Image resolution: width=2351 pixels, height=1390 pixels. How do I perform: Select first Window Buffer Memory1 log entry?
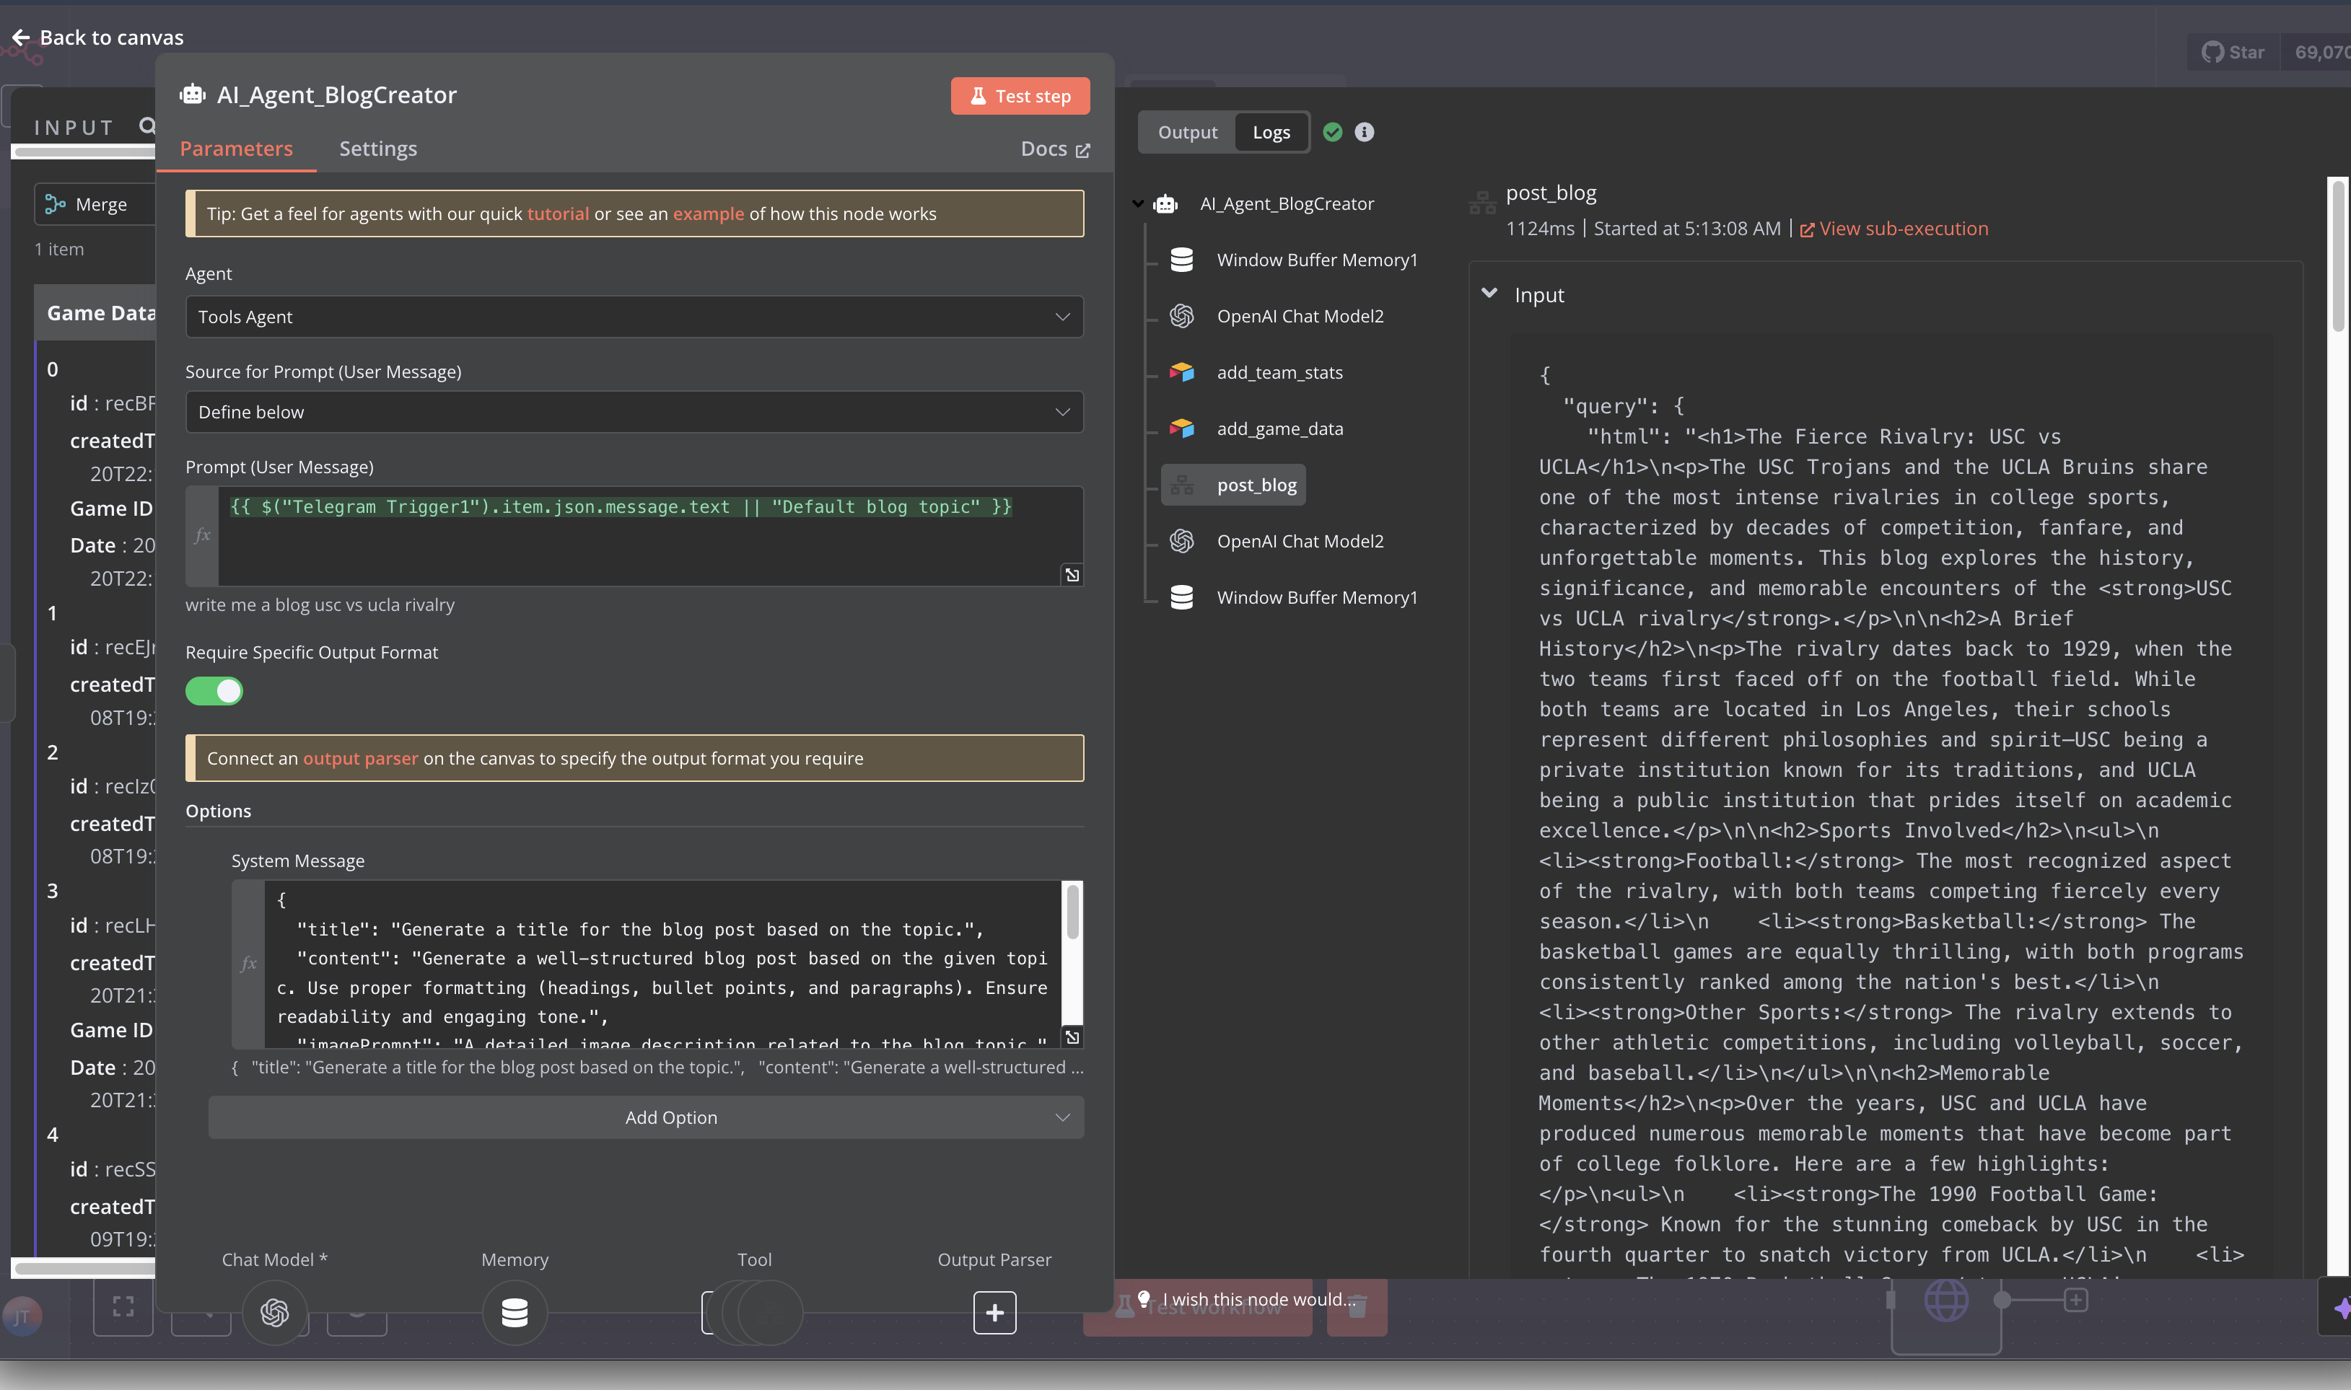click(x=1316, y=260)
